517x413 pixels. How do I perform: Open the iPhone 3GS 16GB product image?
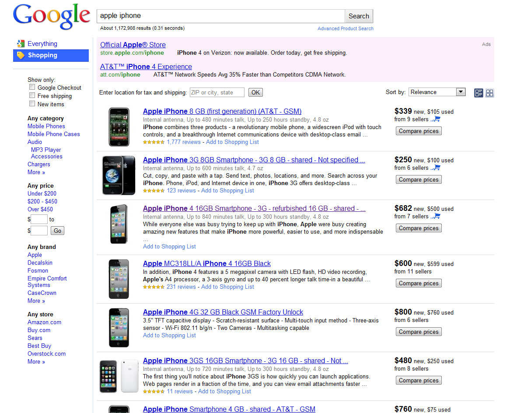[x=119, y=376]
